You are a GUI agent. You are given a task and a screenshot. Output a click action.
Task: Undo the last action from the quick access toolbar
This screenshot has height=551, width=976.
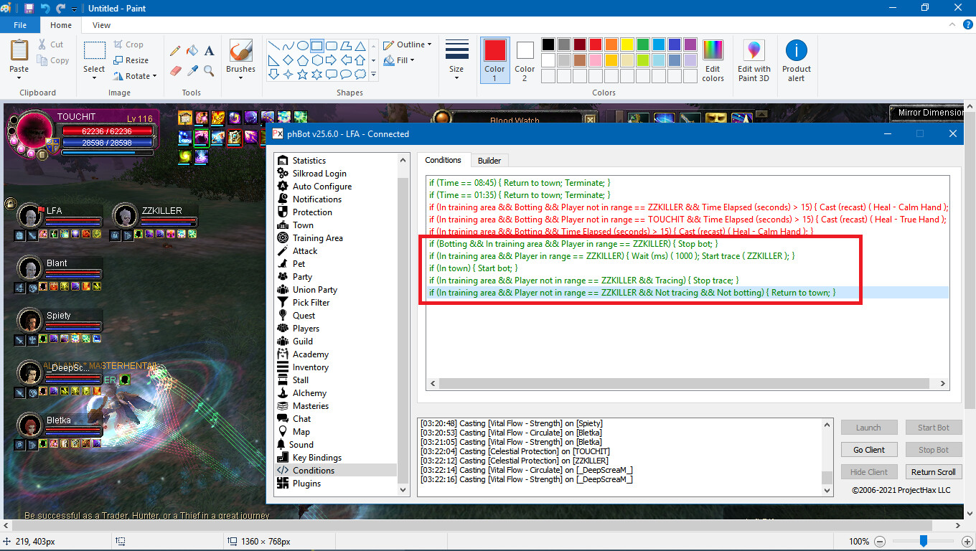point(45,9)
